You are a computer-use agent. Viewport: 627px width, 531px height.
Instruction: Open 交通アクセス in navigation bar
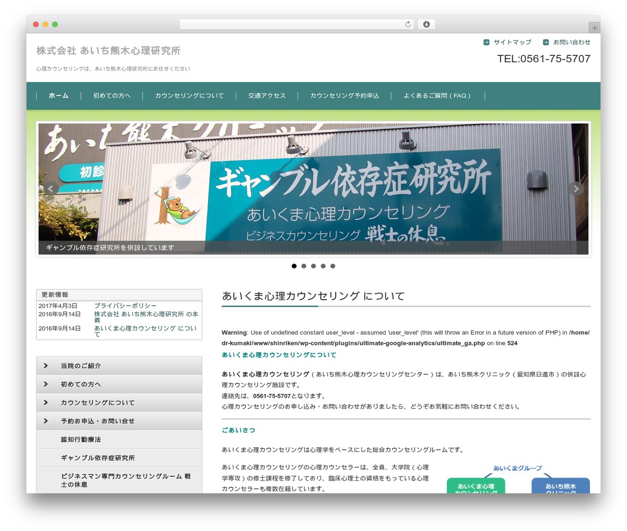pyautogui.click(x=267, y=96)
